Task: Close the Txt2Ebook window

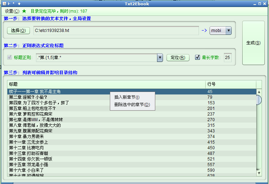Action: [x=265, y=4]
